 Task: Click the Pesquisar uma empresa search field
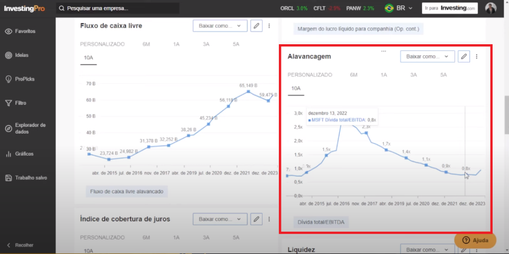tap(117, 8)
